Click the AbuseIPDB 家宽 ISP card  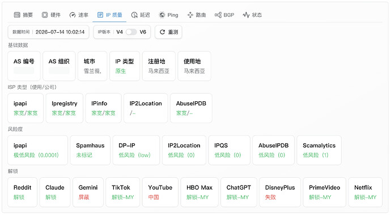coord(192,108)
